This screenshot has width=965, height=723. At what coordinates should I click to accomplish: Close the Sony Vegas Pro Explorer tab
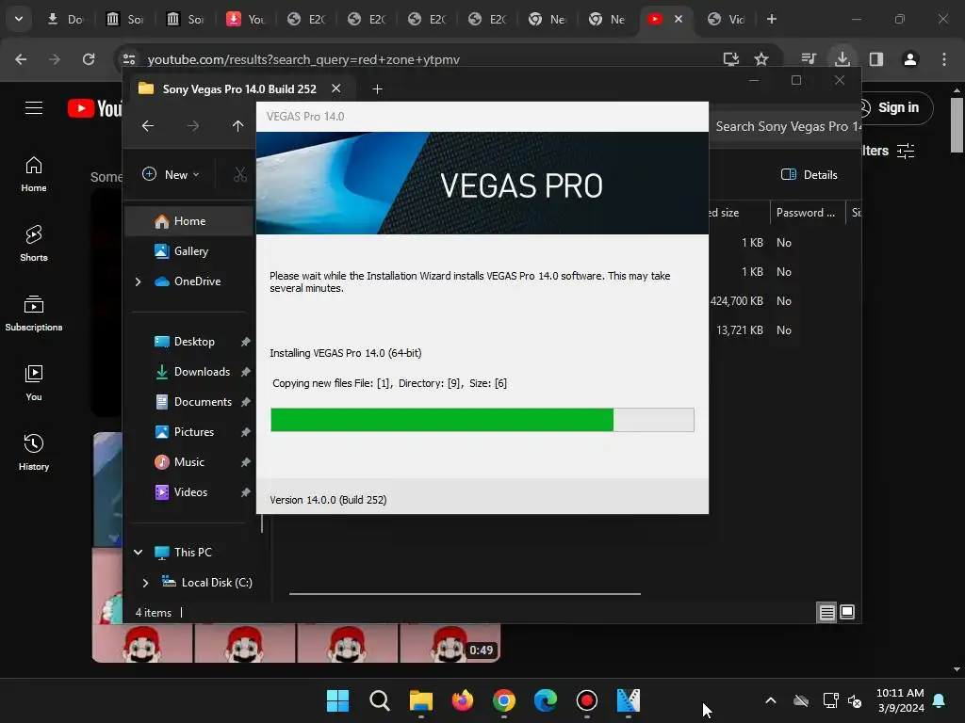pos(336,88)
